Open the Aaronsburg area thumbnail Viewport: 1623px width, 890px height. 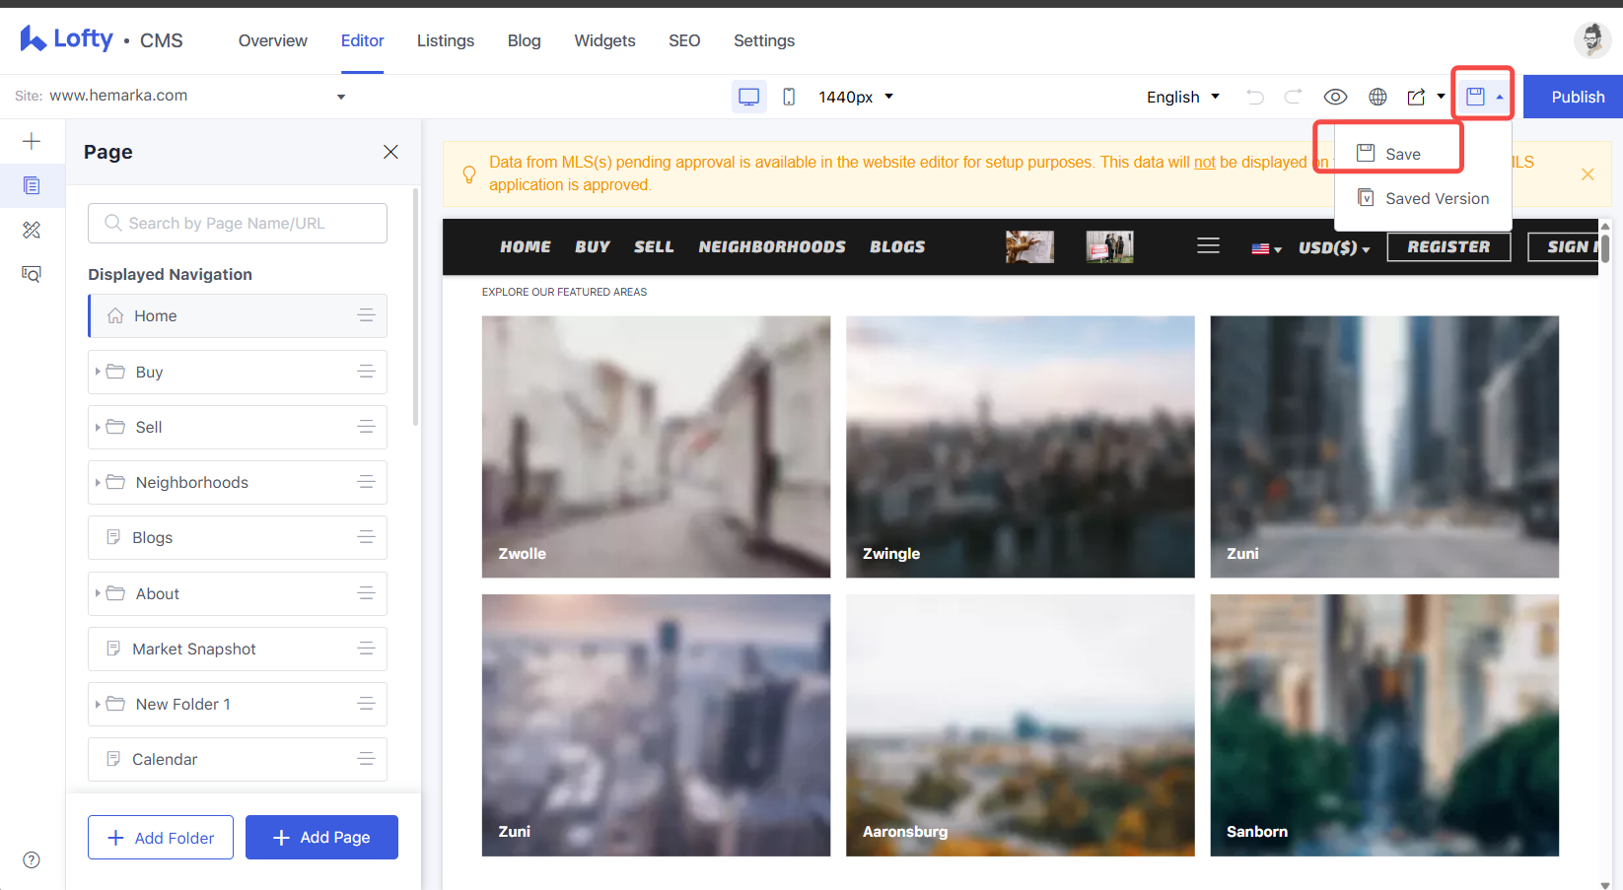(x=1021, y=724)
